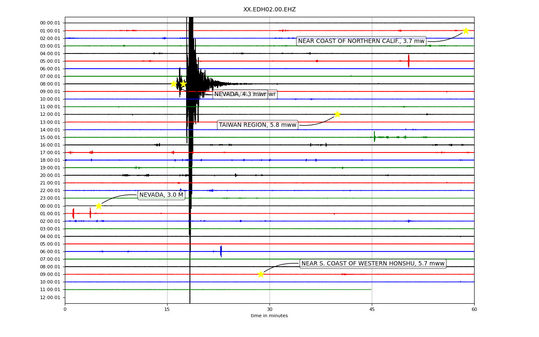Select the TAIWAN REGION, 5.8 mww label
539x337 pixels.
258,125
